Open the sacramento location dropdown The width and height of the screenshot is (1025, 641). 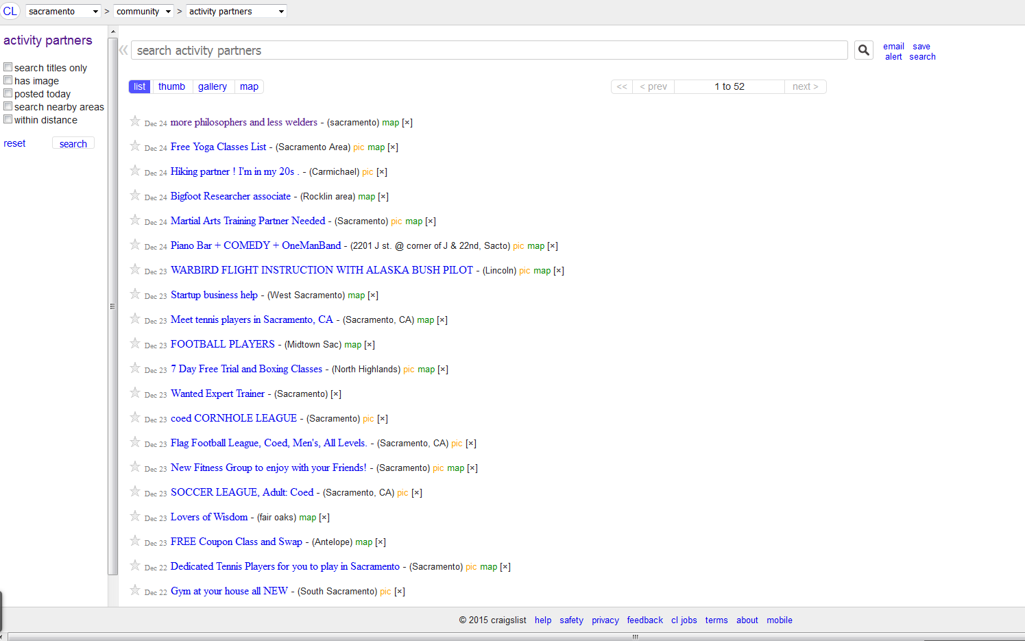(x=63, y=11)
